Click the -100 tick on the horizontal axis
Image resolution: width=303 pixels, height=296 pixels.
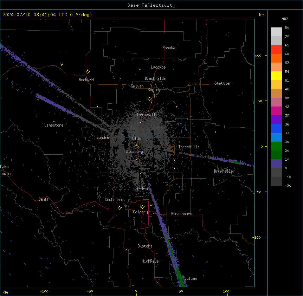pos(44,291)
